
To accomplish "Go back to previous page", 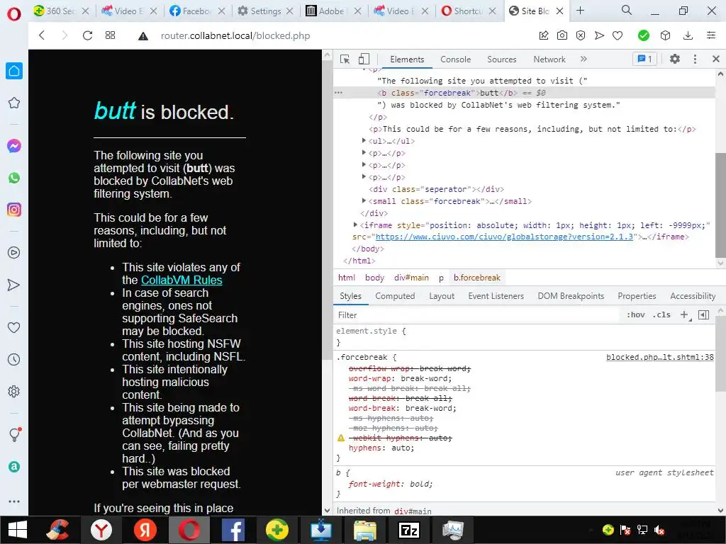I will pos(42,35).
